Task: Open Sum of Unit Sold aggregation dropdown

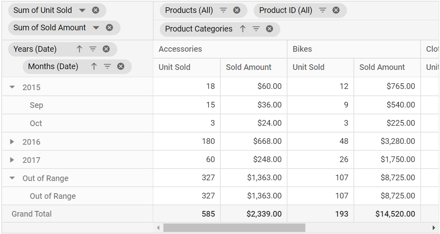Action: 82,11
